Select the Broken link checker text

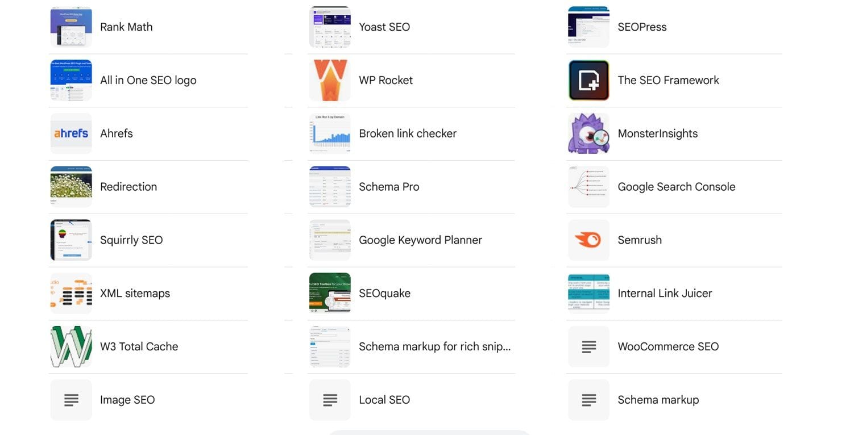[408, 133]
